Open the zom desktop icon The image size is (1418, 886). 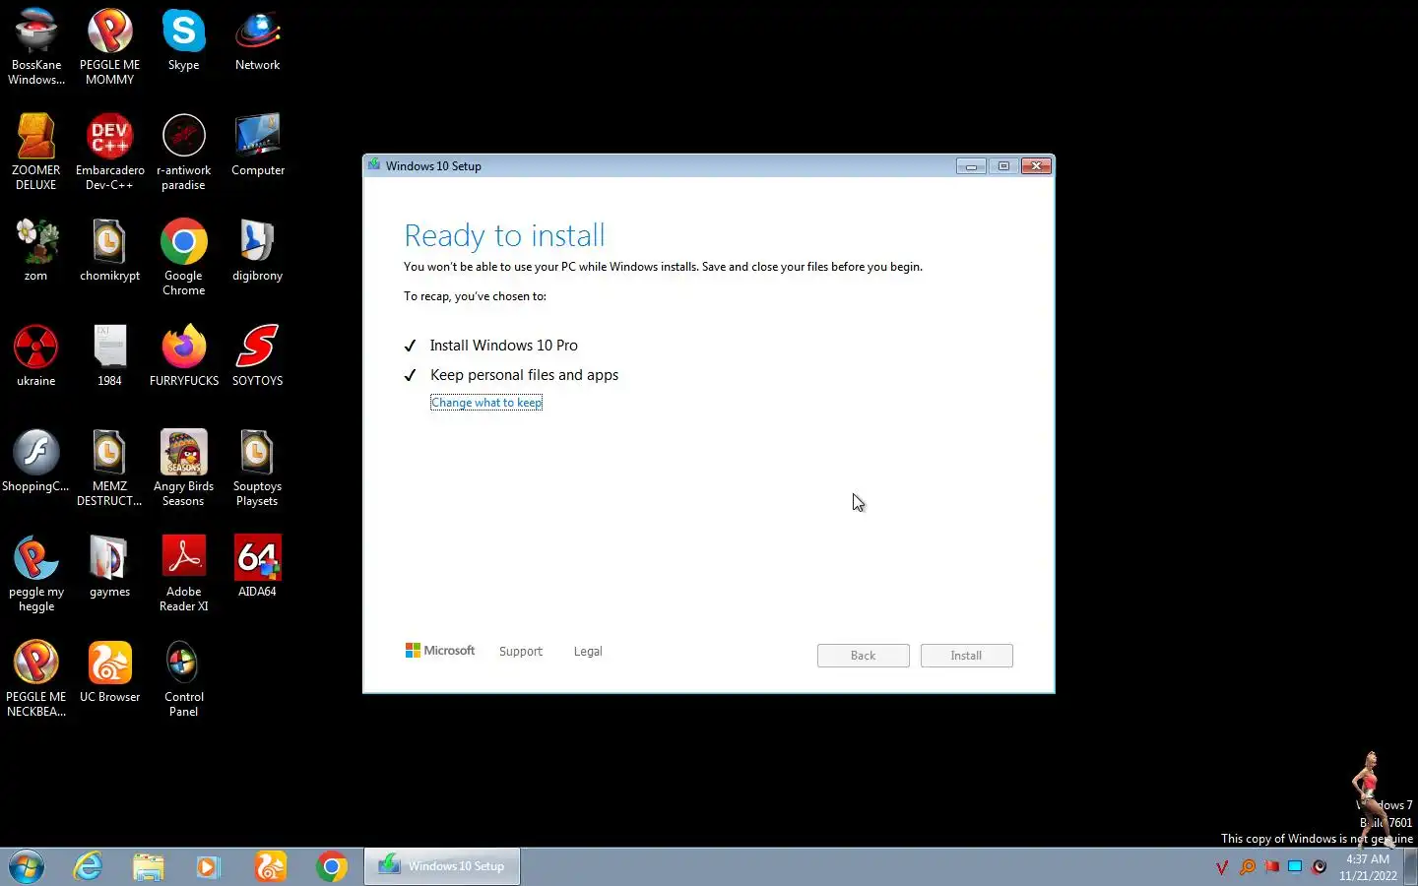click(36, 250)
